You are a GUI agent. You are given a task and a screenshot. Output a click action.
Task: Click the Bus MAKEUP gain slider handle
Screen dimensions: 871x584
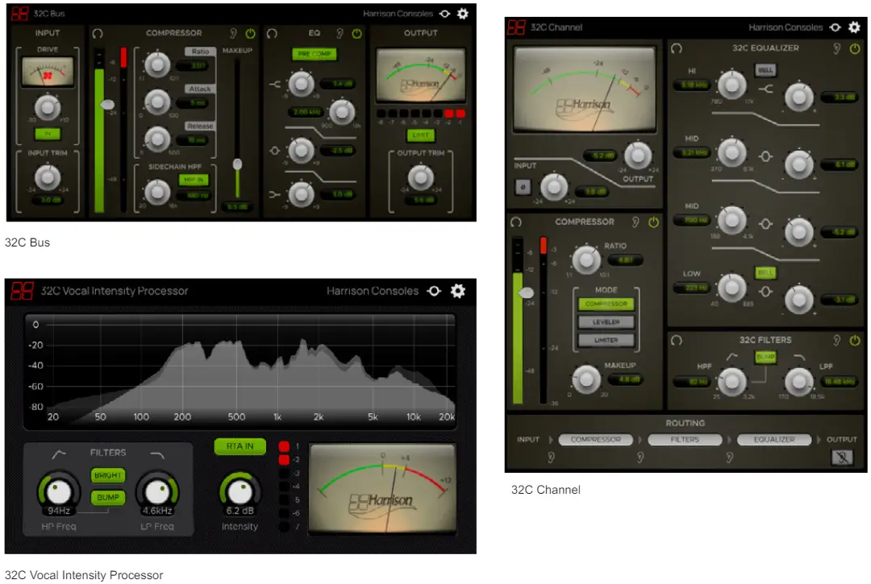[237, 164]
